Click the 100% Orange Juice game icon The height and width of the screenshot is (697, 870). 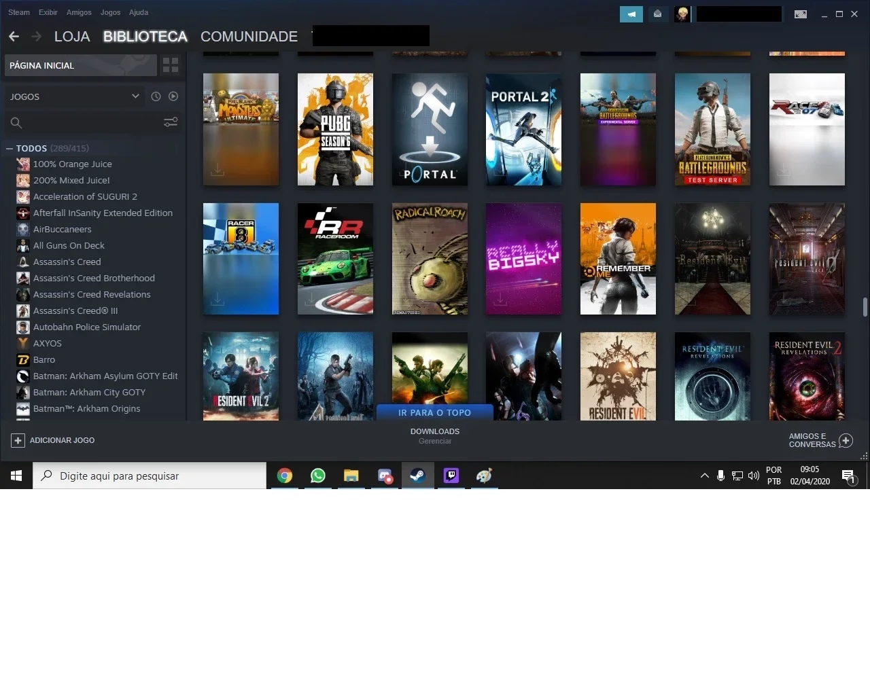tap(23, 164)
